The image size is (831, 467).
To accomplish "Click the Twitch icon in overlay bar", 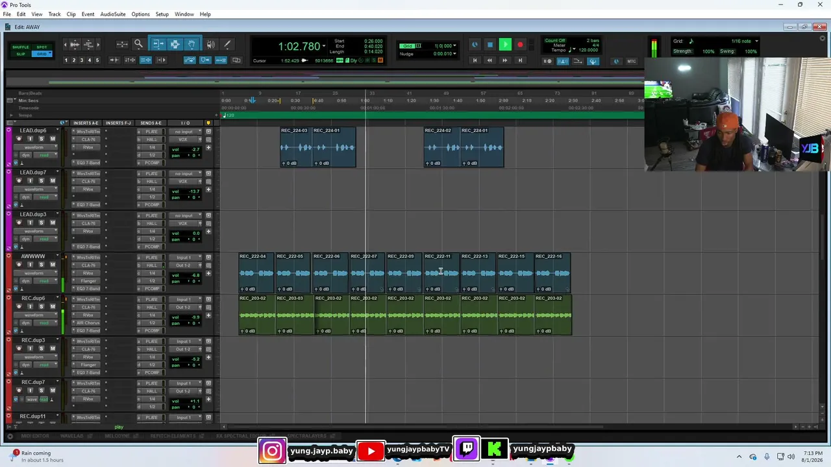I will pyautogui.click(x=467, y=449).
